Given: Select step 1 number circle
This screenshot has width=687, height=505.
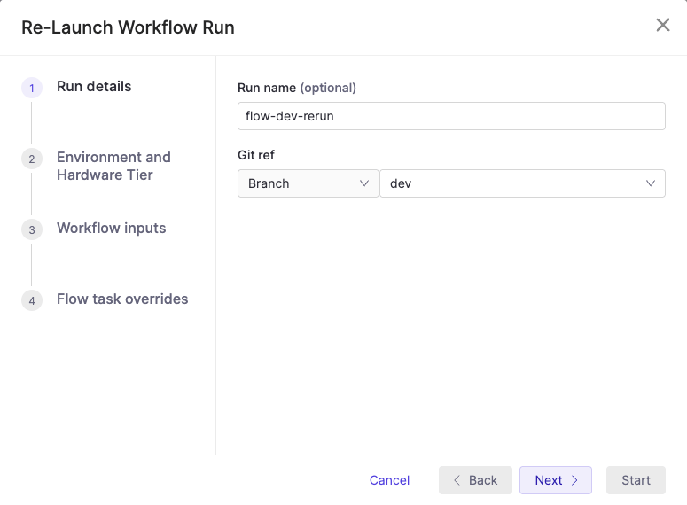Looking at the screenshot, I should (32, 88).
